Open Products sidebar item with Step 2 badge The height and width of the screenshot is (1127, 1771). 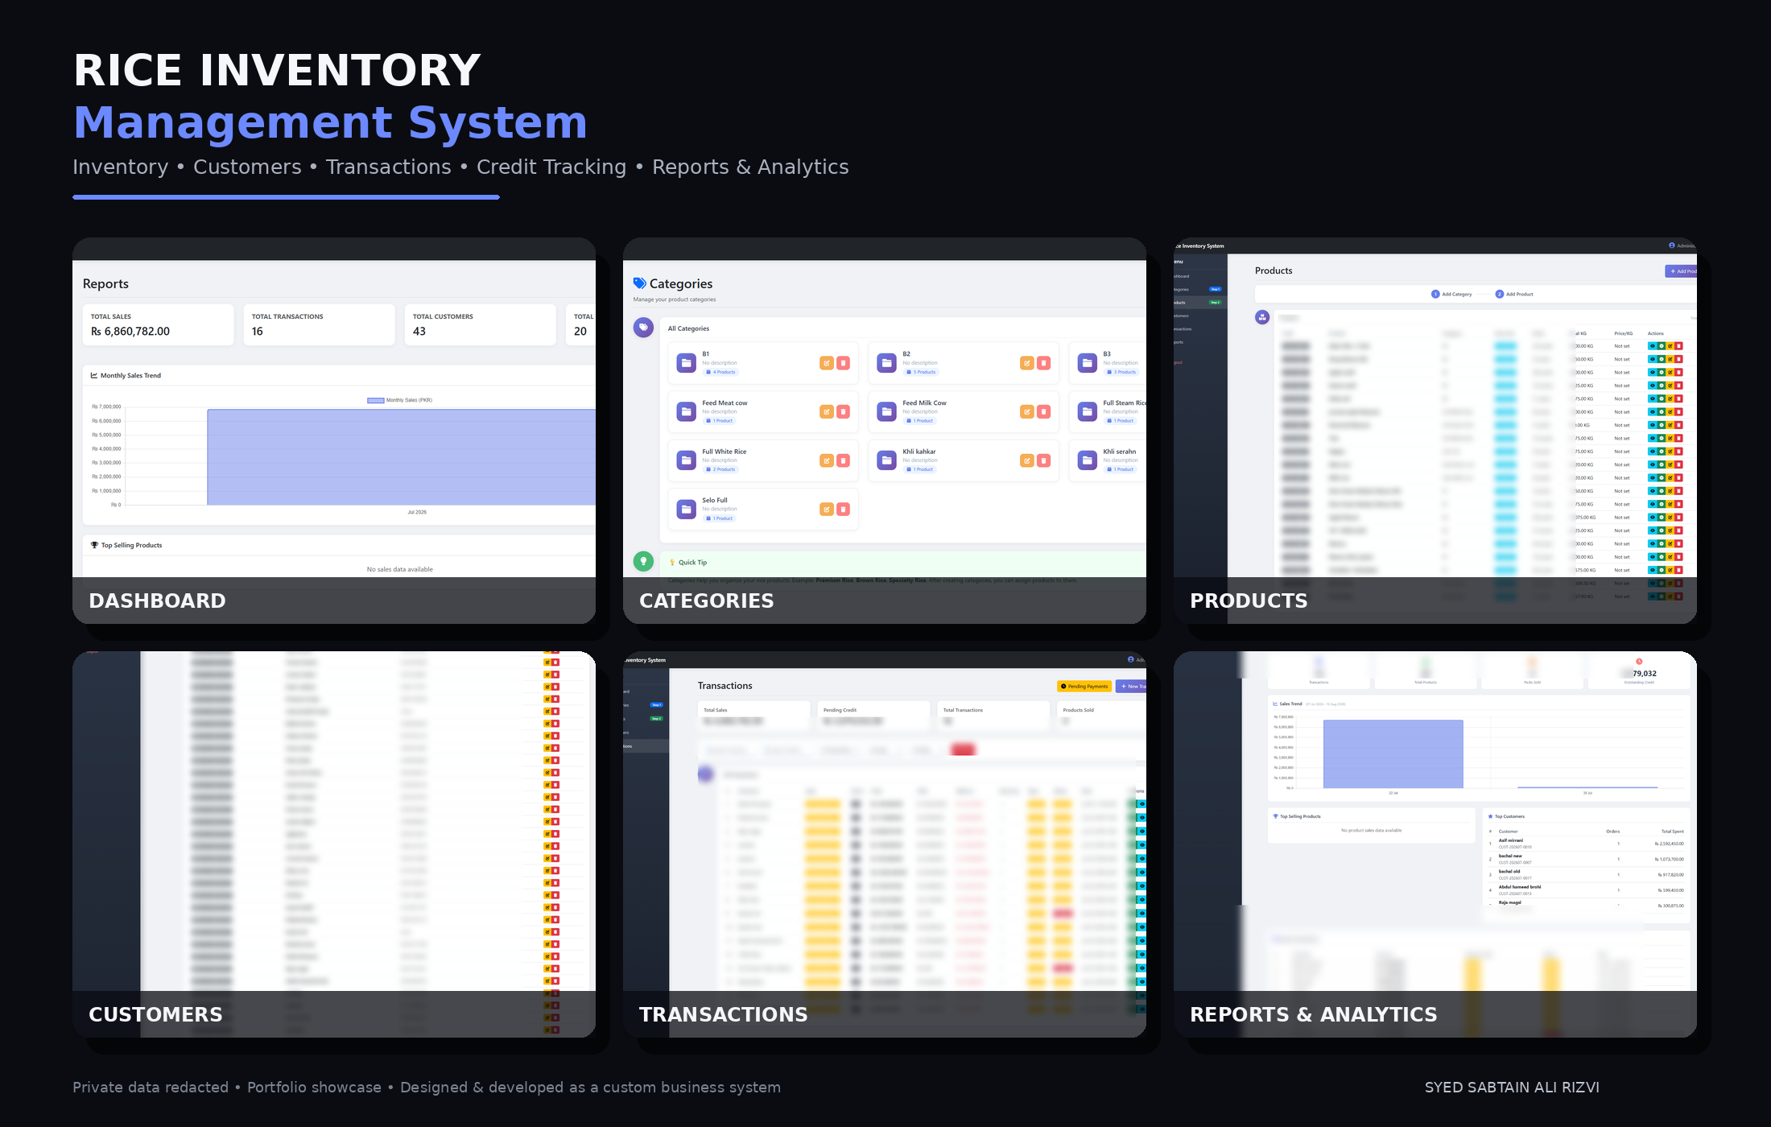click(x=1199, y=303)
